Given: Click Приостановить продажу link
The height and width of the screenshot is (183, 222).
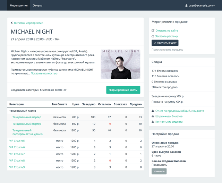Looking at the screenshot, I should click(x=167, y=50).
